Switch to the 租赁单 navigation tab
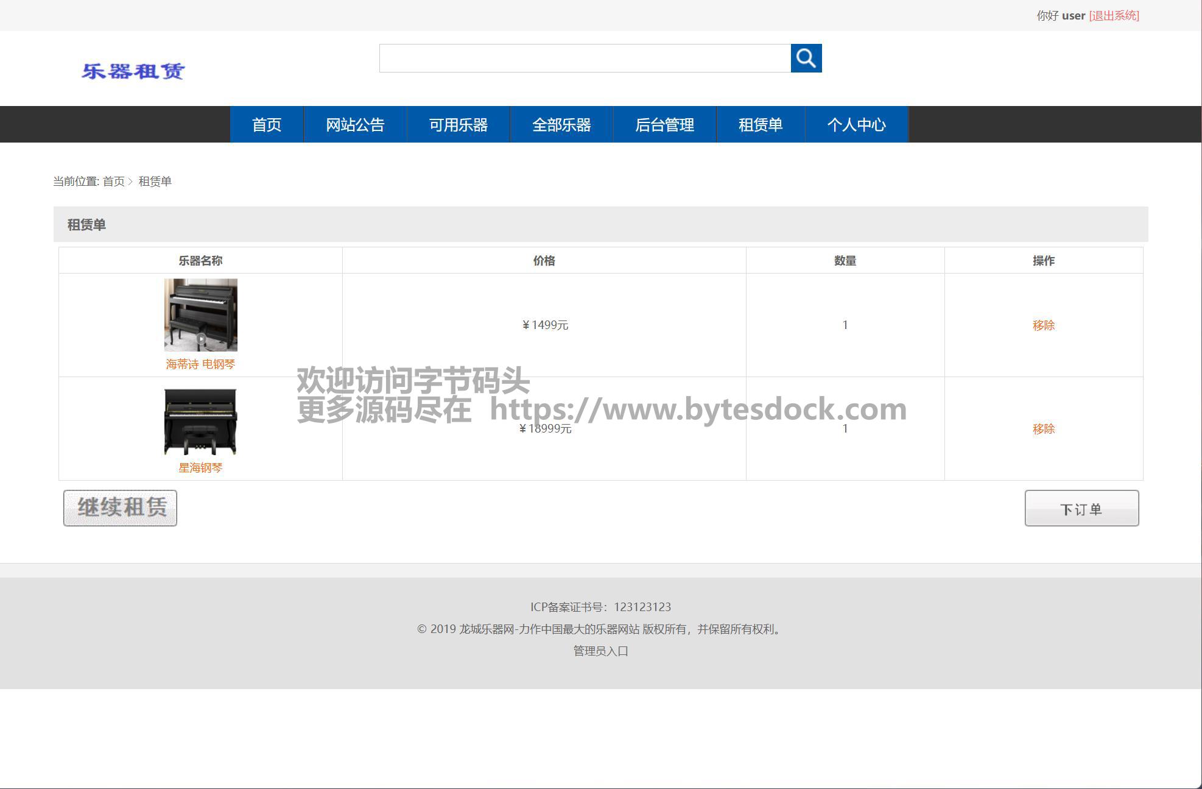Screen dimensions: 1202x789 pos(760,125)
